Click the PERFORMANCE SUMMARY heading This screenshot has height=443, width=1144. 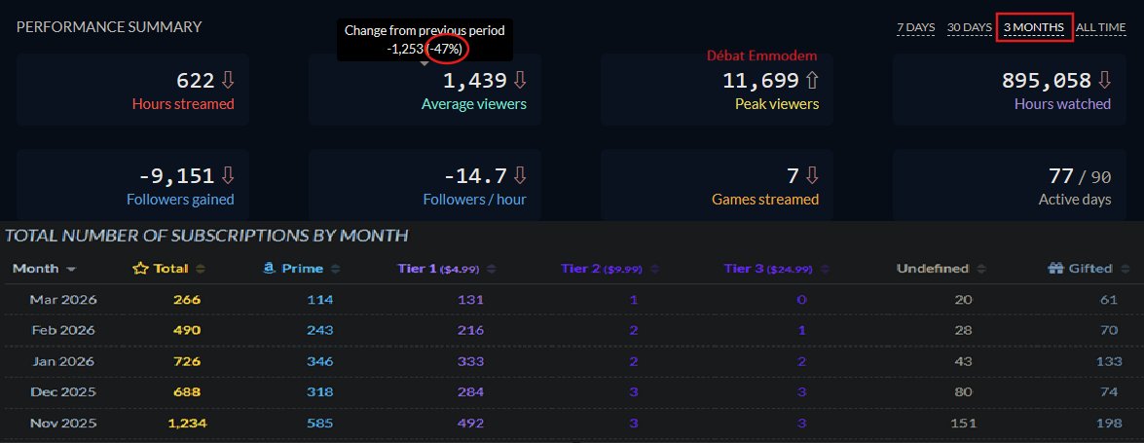109,27
